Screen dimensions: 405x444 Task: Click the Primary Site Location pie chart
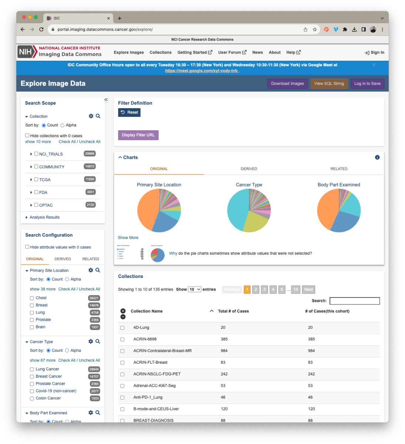pyautogui.click(x=159, y=211)
